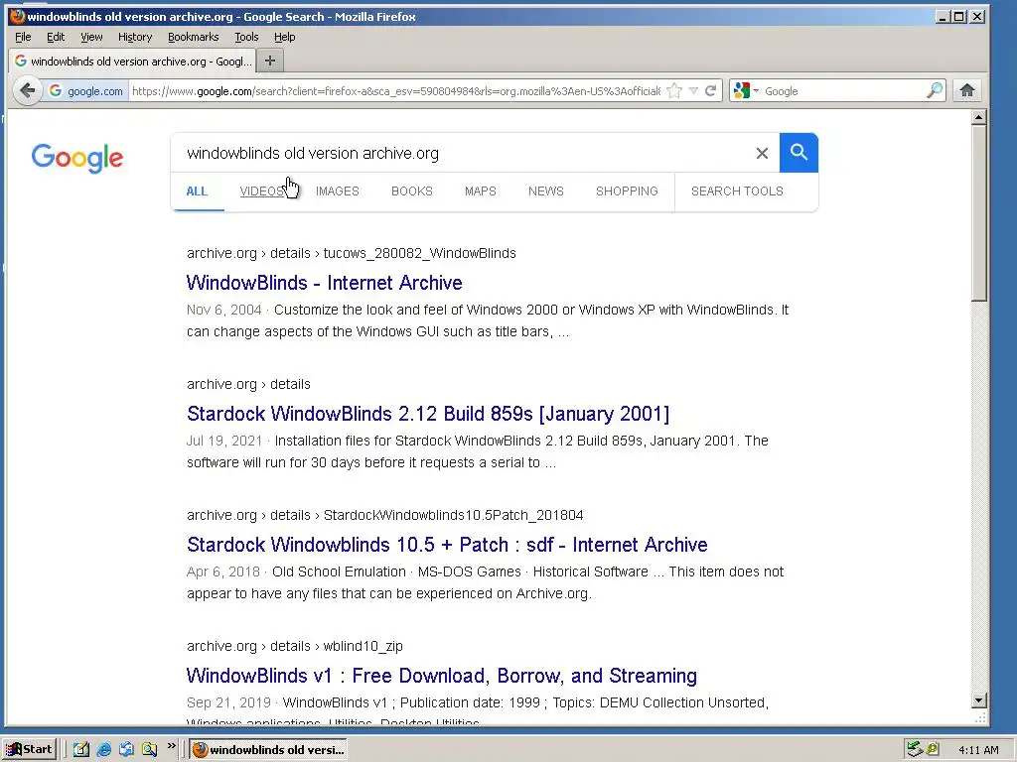The image size is (1017, 762).
Task: Click the vertical scrollbar thumb
Action: coord(978,213)
